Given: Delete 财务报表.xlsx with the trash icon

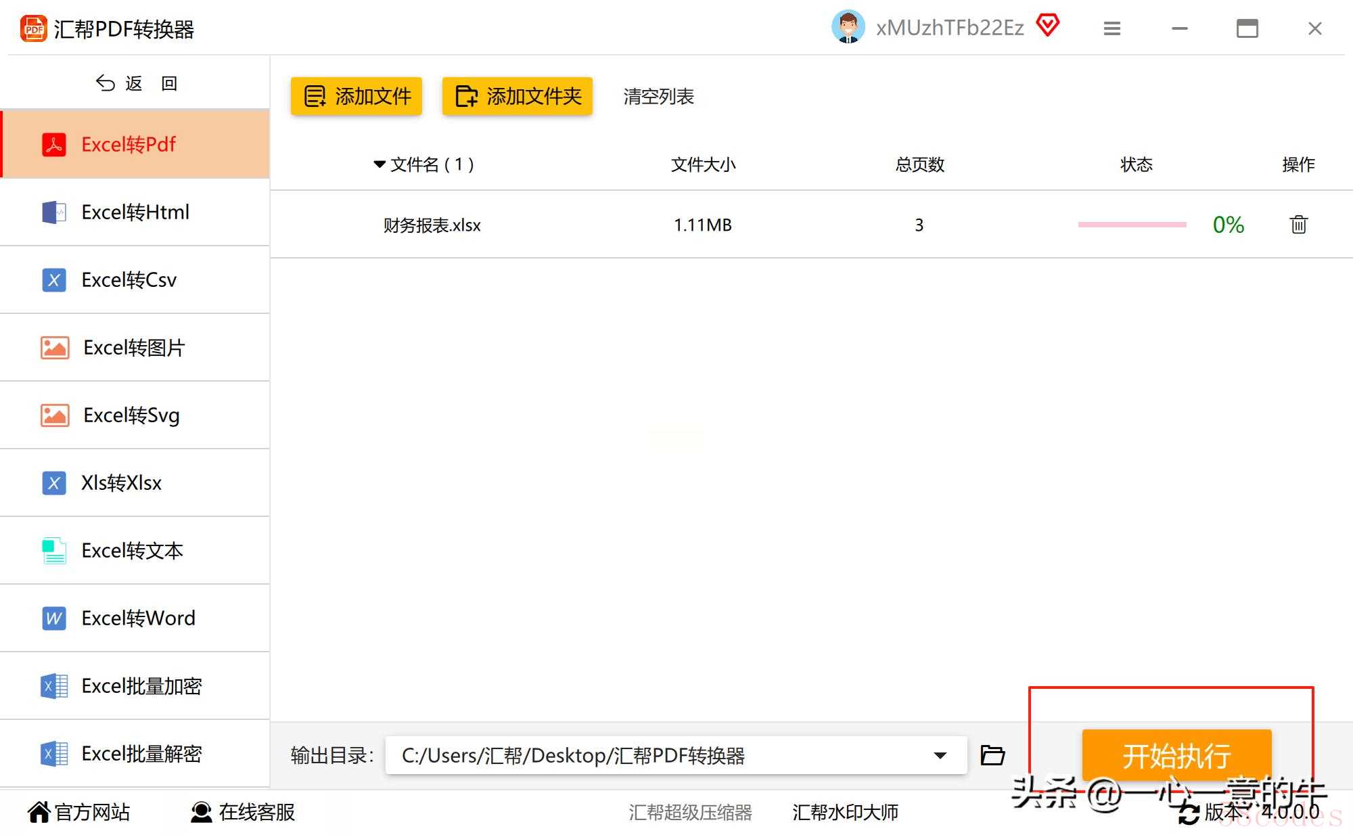Looking at the screenshot, I should tap(1298, 225).
